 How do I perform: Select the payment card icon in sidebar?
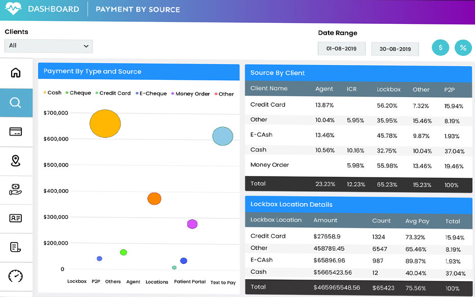pos(16,131)
